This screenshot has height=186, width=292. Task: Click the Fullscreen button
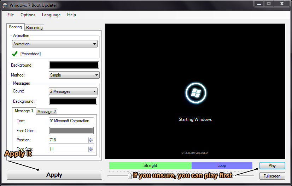[x=272, y=176]
